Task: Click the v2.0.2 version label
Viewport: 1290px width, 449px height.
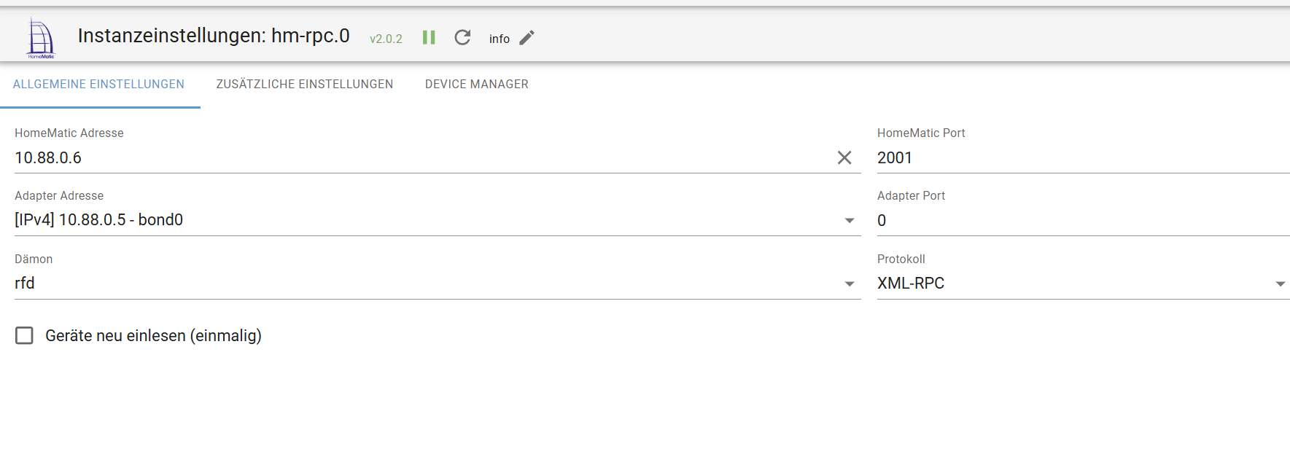Action: (x=386, y=39)
